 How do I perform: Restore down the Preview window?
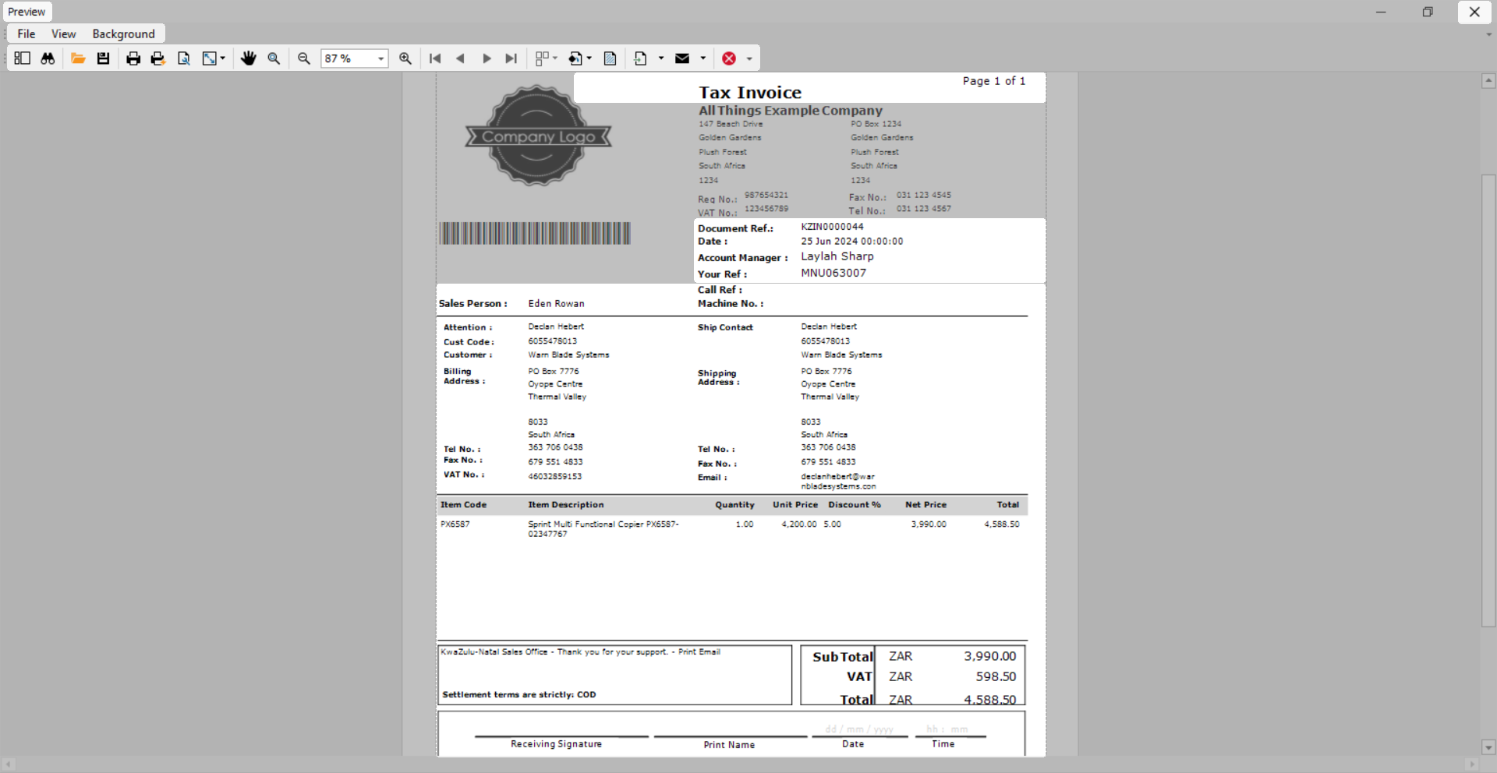1428,12
